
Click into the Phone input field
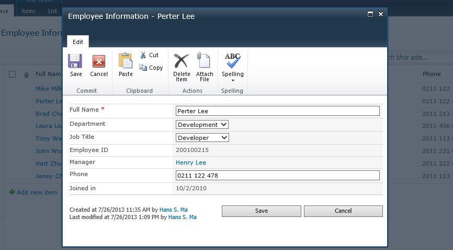(x=278, y=176)
